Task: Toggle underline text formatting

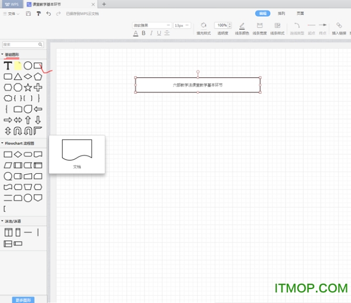Action: click(159, 33)
